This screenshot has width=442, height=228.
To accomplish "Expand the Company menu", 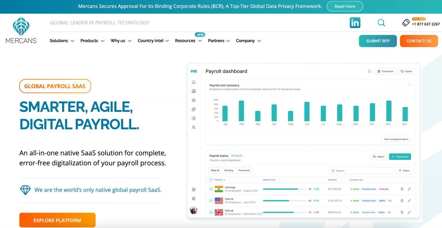I will (x=249, y=41).
